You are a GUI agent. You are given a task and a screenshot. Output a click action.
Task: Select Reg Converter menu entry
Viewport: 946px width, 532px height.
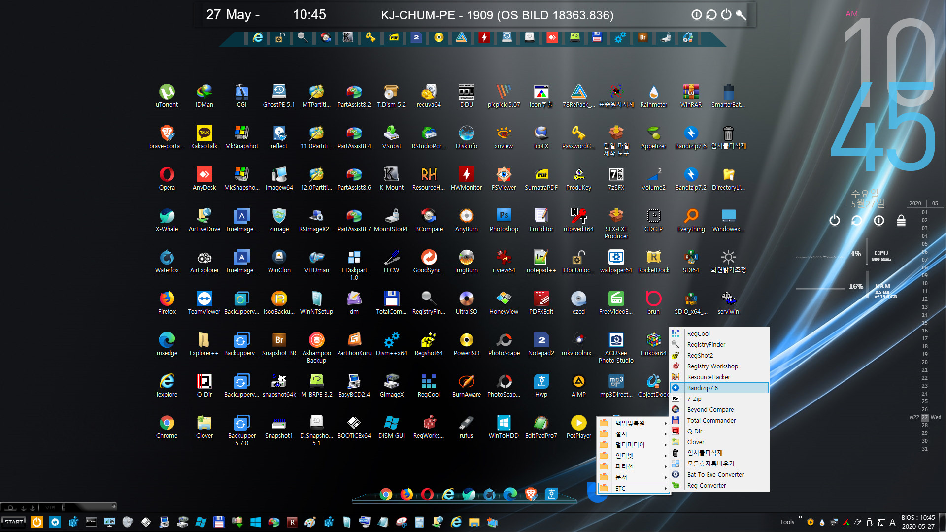coord(719,486)
